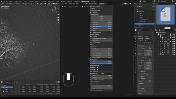The width and height of the screenshot is (176, 99).
Task: Hide the Cube object with its eye icon
Action: point(172,54)
